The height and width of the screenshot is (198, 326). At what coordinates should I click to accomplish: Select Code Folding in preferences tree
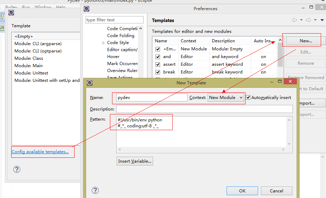121,36
